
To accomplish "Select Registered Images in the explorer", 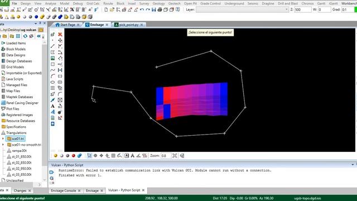I will tap(20, 115).
